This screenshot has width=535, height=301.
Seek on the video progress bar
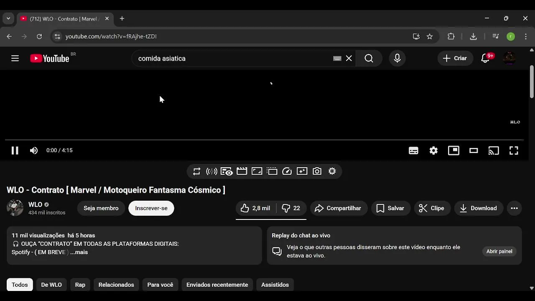pos(264,140)
